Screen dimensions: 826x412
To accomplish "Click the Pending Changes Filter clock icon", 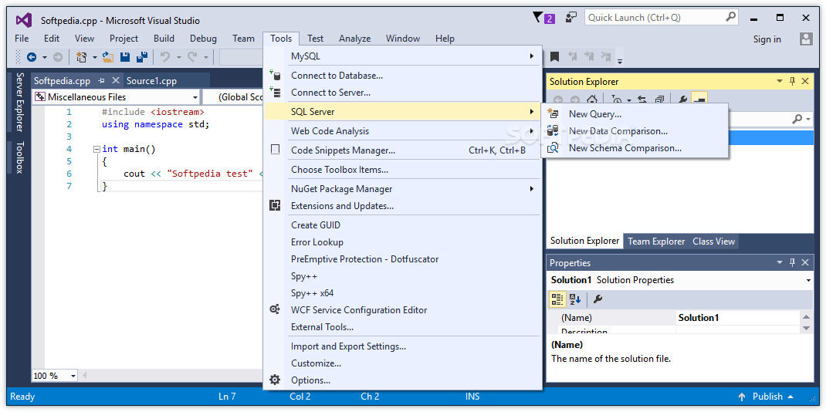I will (x=615, y=99).
